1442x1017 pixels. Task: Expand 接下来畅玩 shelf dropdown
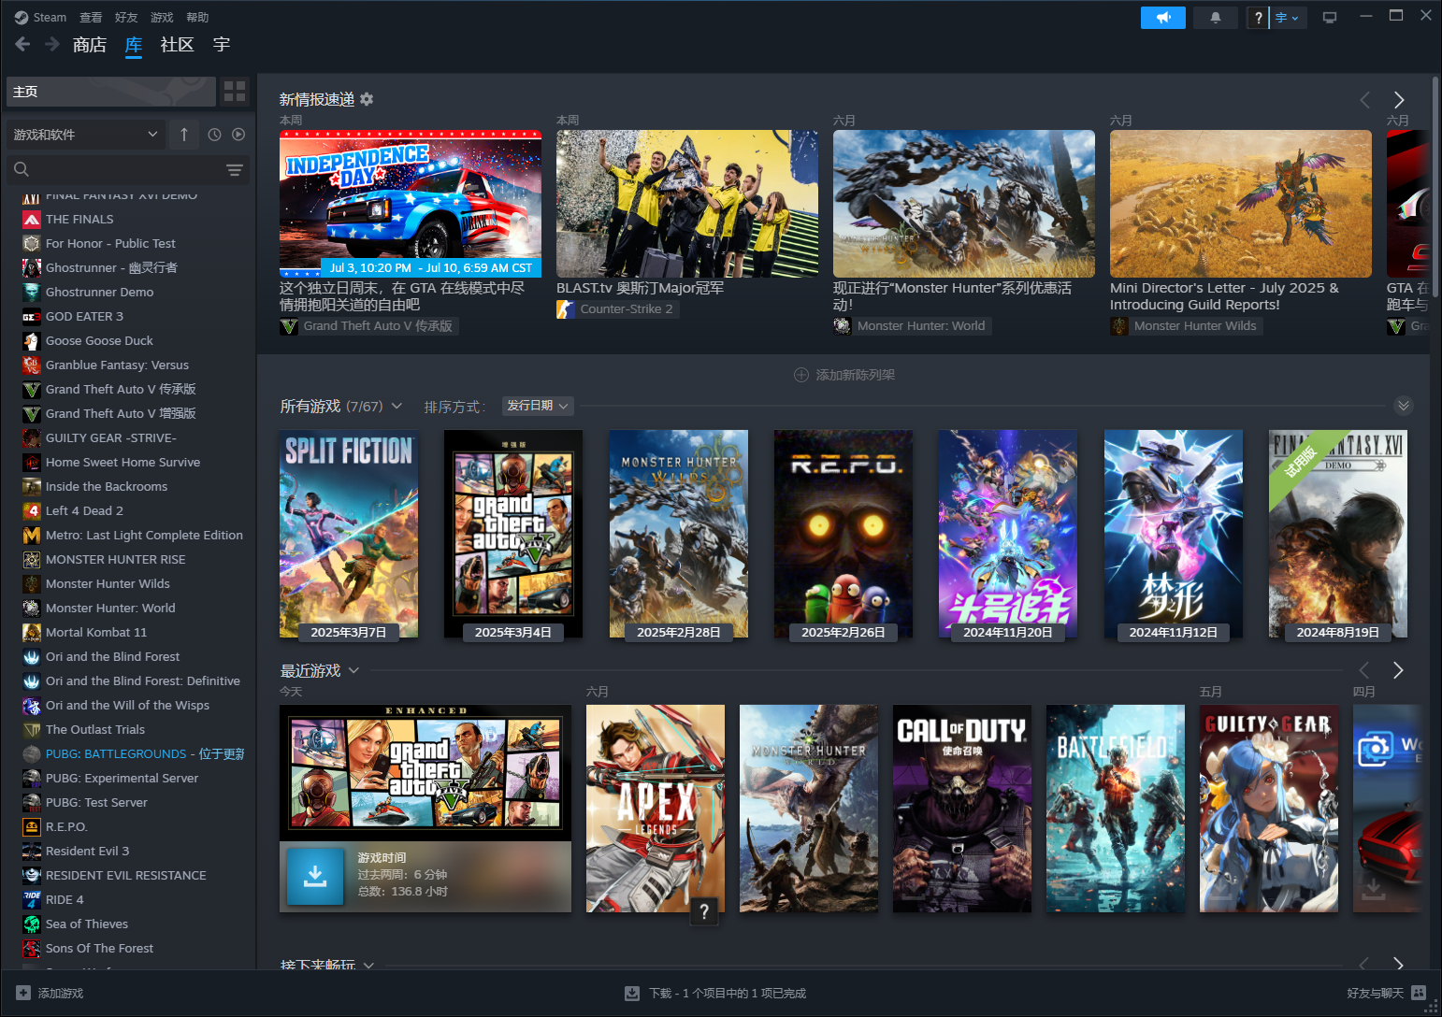click(x=368, y=965)
